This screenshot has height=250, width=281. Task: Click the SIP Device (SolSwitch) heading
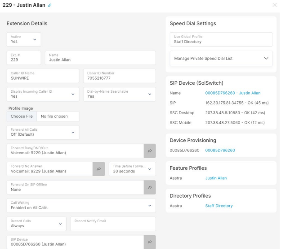pyautogui.click(x=196, y=83)
